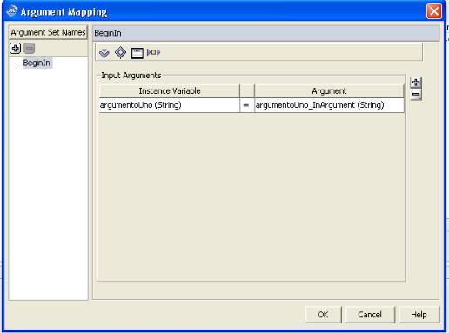
Task: Remove the selected input argument mapping
Action: (416, 94)
